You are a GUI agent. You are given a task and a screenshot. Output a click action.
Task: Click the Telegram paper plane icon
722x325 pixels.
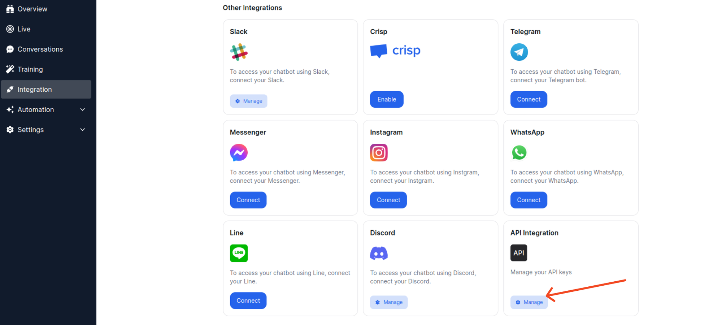click(519, 52)
